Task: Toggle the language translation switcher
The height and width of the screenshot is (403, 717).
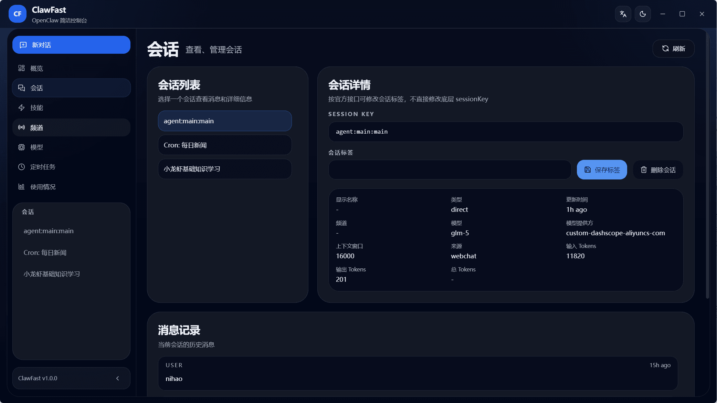Action: click(623, 14)
